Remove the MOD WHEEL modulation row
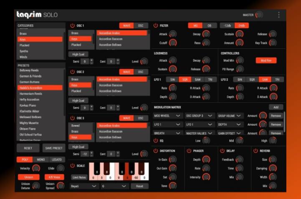This screenshot has height=199, width=301. click(276, 116)
